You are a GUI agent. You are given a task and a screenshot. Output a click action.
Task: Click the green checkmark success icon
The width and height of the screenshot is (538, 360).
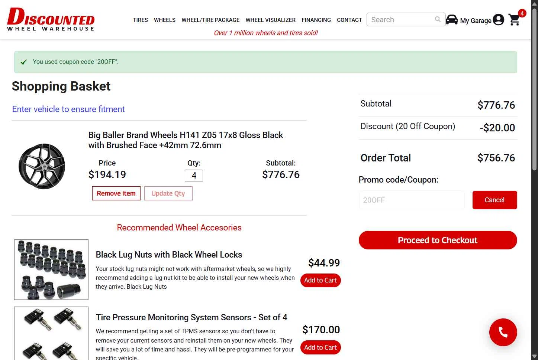tap(23, 62)
